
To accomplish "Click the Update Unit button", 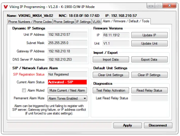I will (149, 43).
